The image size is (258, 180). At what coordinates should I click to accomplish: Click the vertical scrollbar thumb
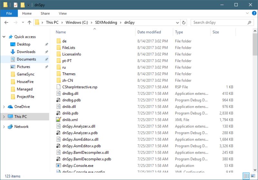pos(255,44)
